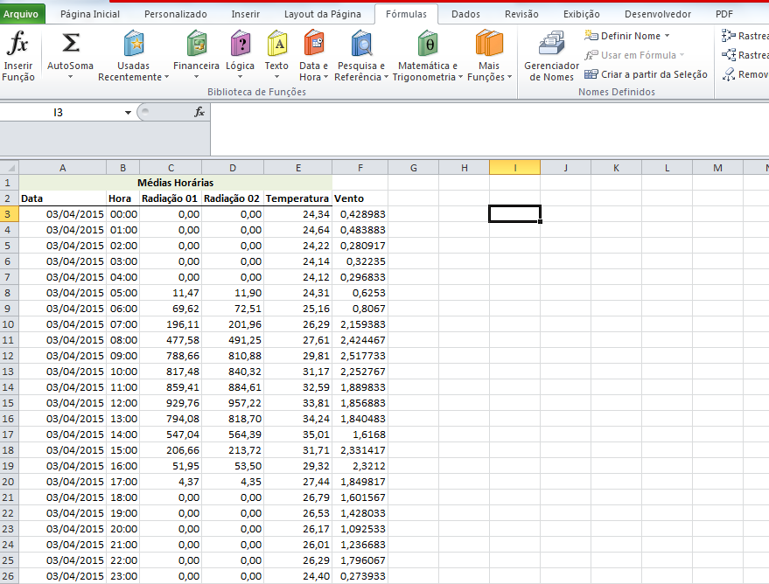The width and height of the screenshot is (769, 584).
Task: Open the Pesquisa e Referência functions icon
Action: 361,44
